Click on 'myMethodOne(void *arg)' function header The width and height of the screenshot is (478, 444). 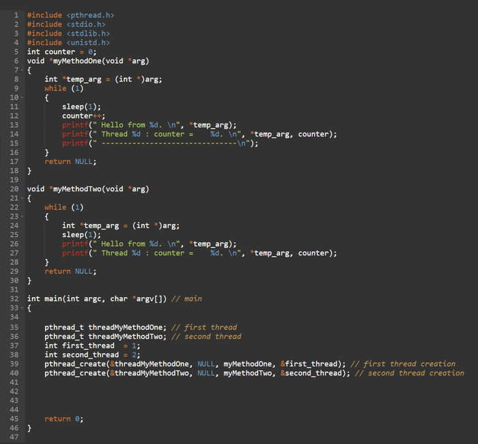point(101,61)
